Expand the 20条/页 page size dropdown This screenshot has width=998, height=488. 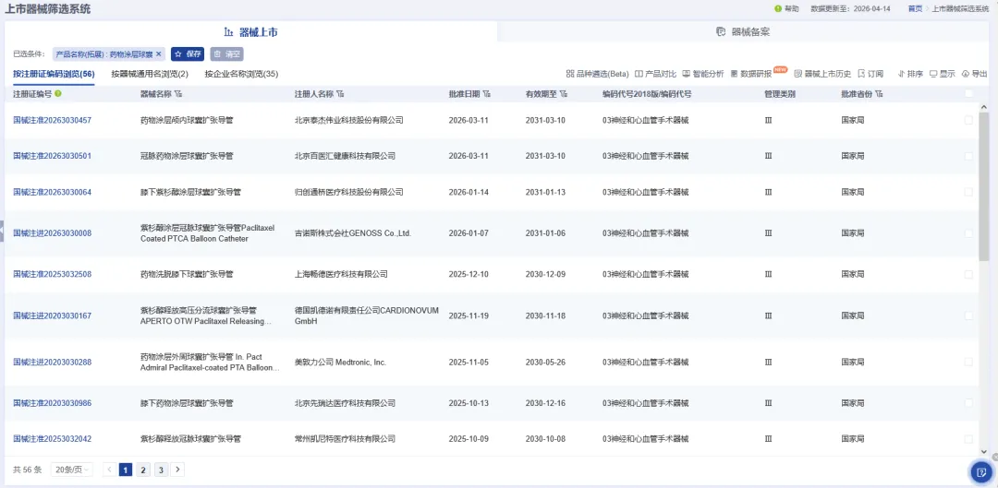[71, 470]
